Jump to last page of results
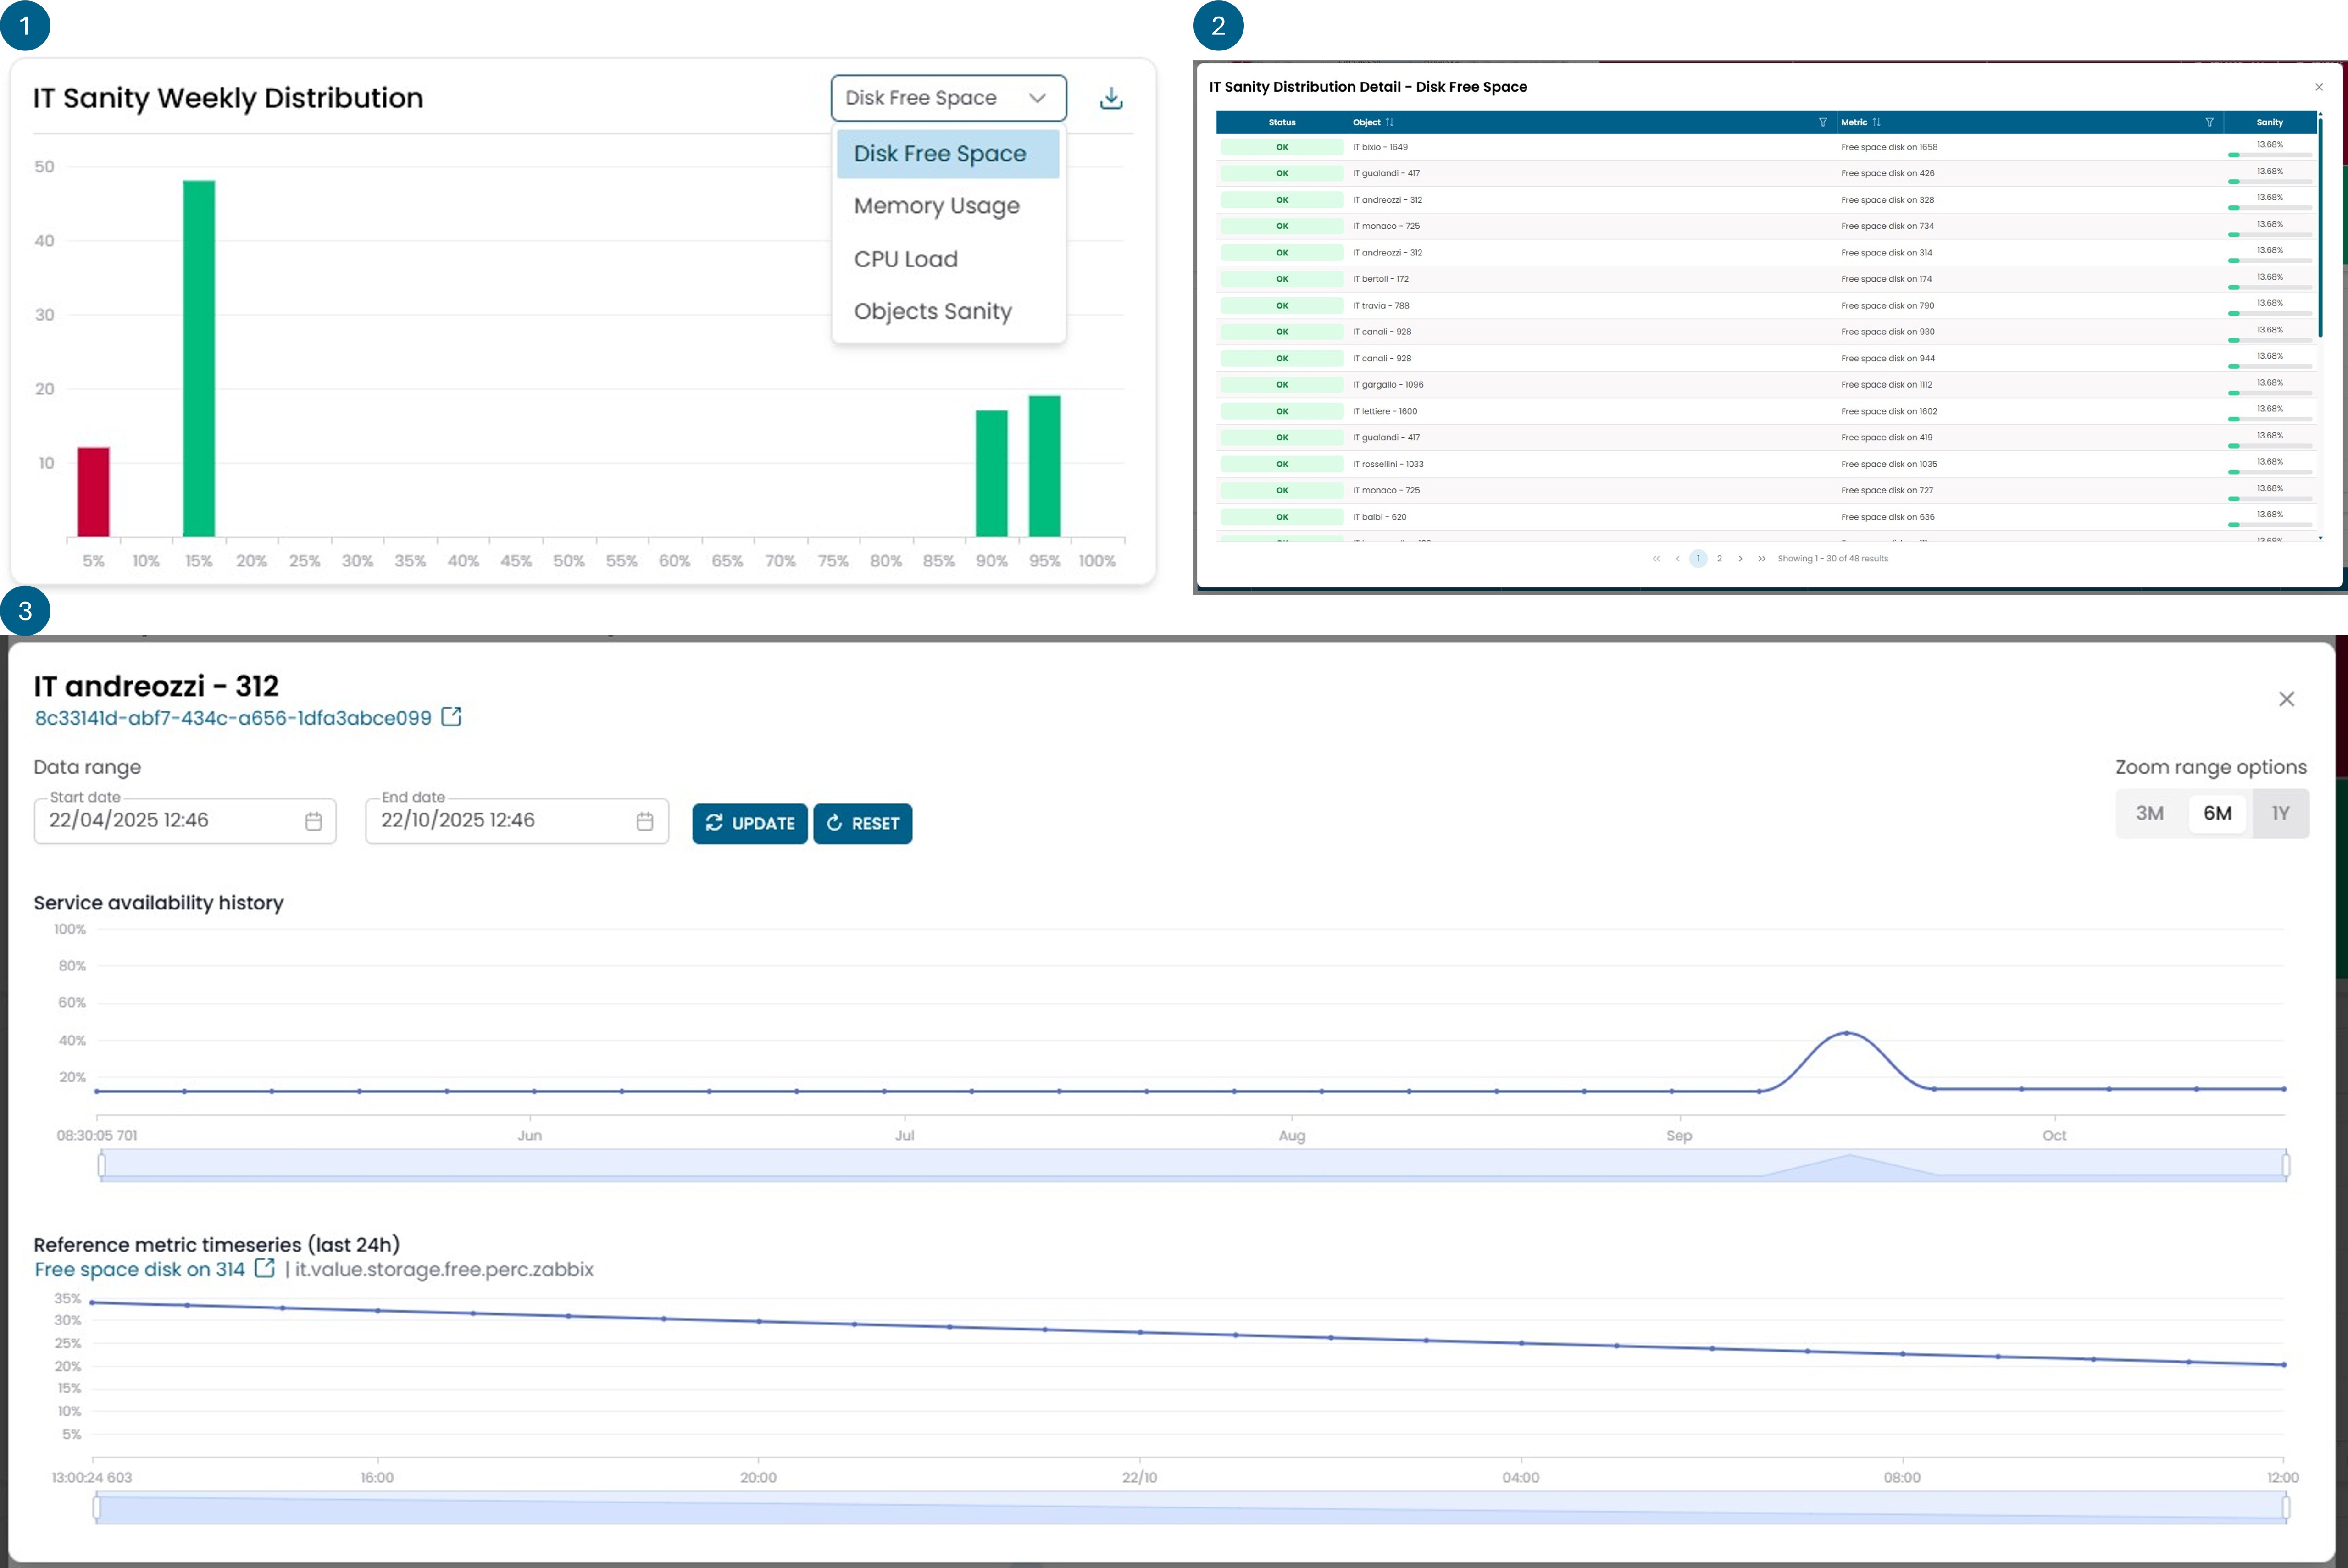The image size is (2348, 1568). coord(1761,559)
